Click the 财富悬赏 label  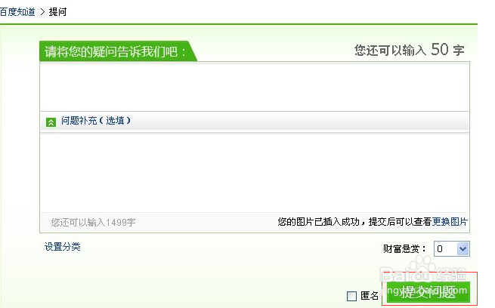click(x=404, y=249)
